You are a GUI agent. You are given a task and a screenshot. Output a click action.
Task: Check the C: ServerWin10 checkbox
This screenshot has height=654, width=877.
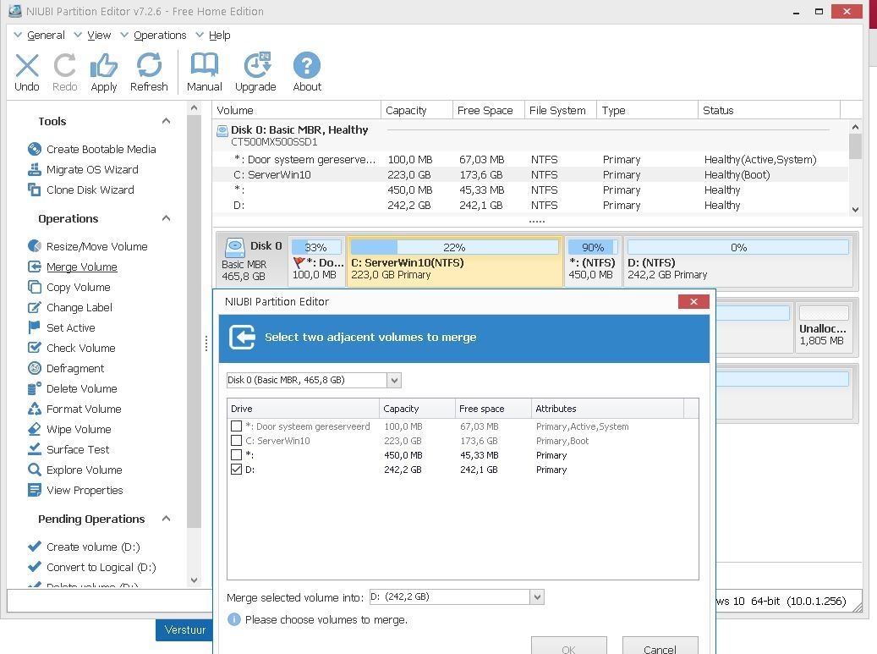(x=236, y=441)
